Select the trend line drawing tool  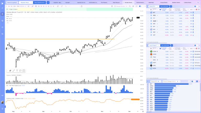pos(14,70)
